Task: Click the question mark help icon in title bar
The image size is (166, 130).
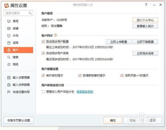Action: pos(146,5)
